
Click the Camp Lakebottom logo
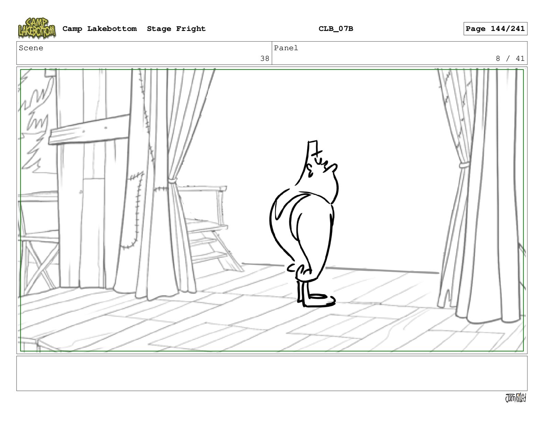36,28
